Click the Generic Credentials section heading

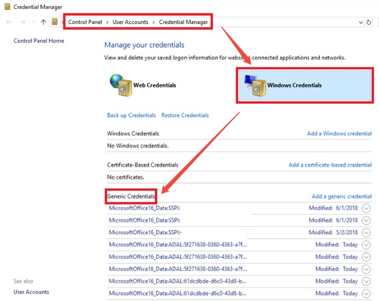[x=131, y=196]
